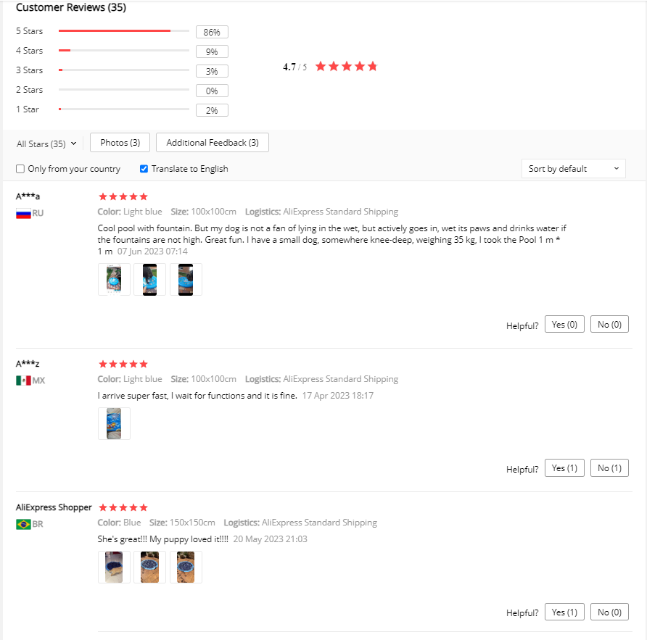Click the Brazilian flag beside BR

coord(23,524)
